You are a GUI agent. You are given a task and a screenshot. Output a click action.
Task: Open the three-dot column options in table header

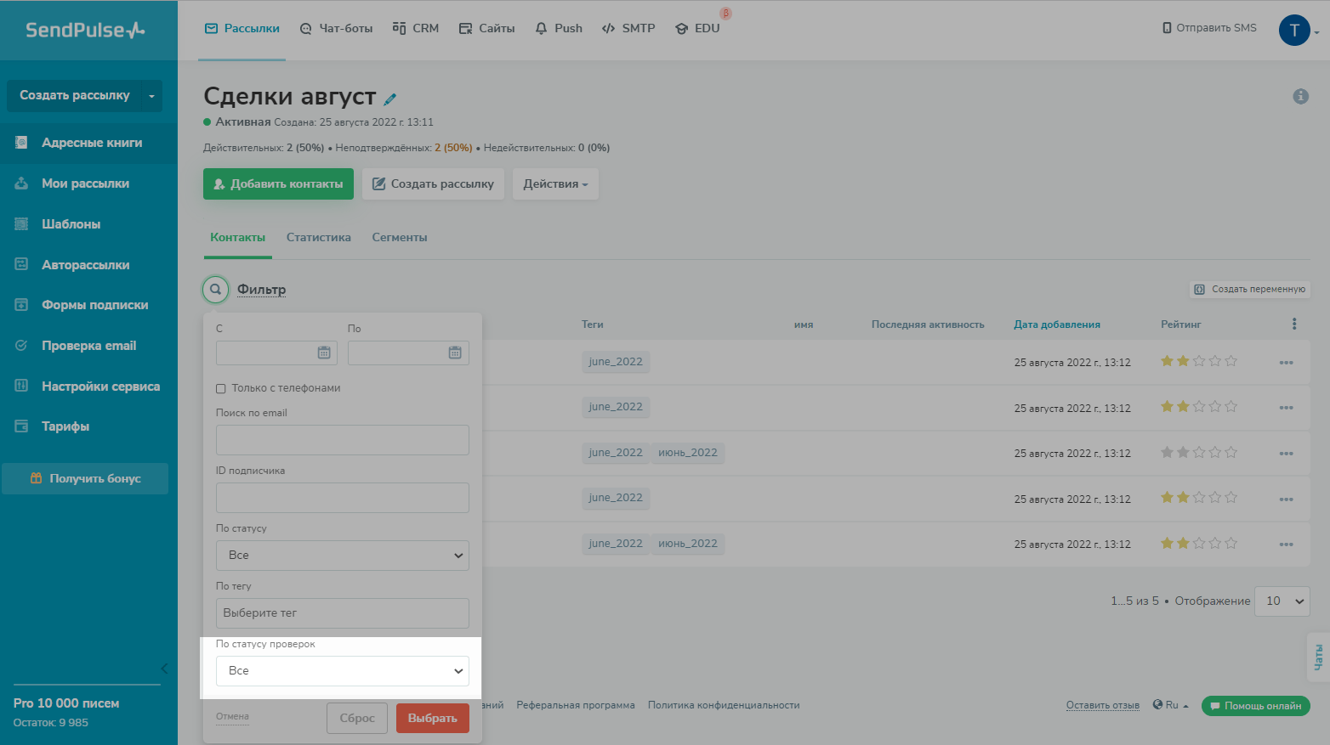1293,324
